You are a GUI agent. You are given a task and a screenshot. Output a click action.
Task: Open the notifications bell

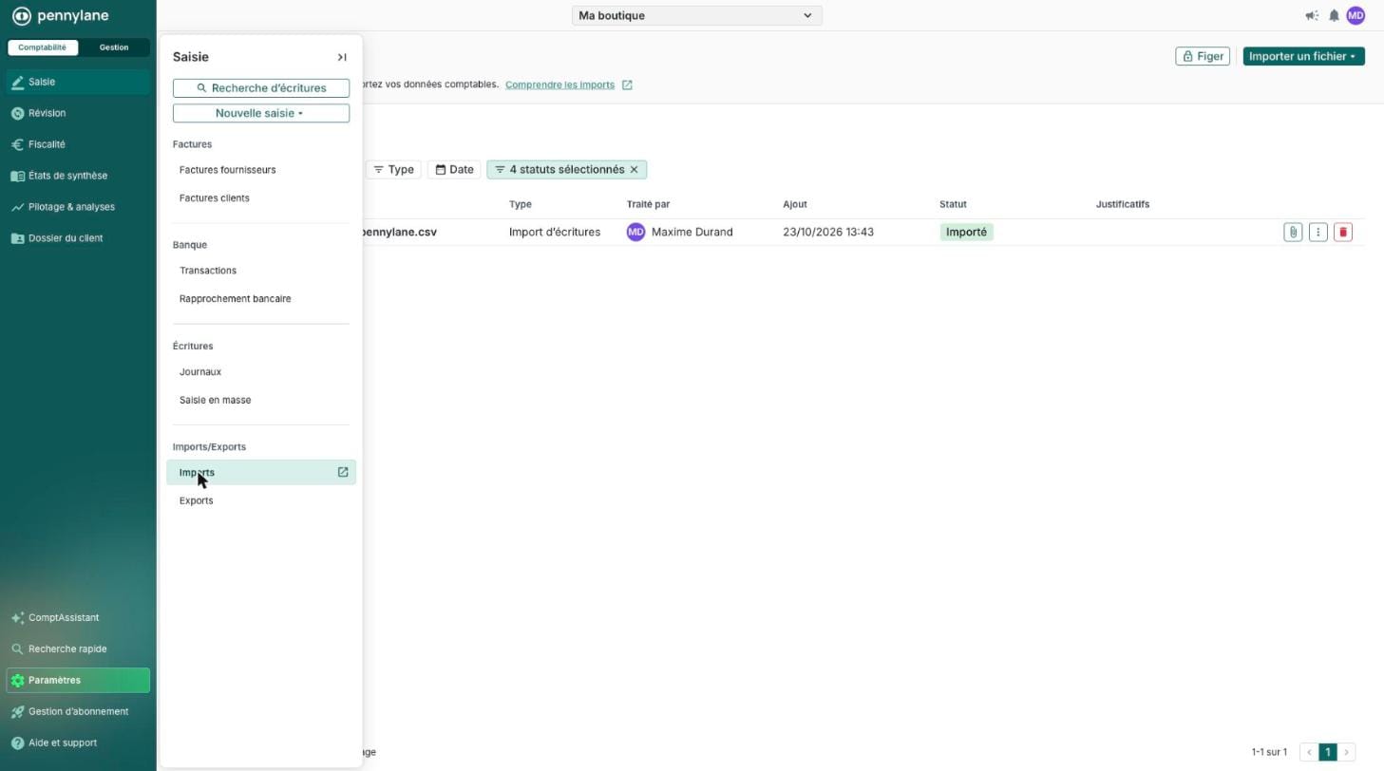(1334, 15)
